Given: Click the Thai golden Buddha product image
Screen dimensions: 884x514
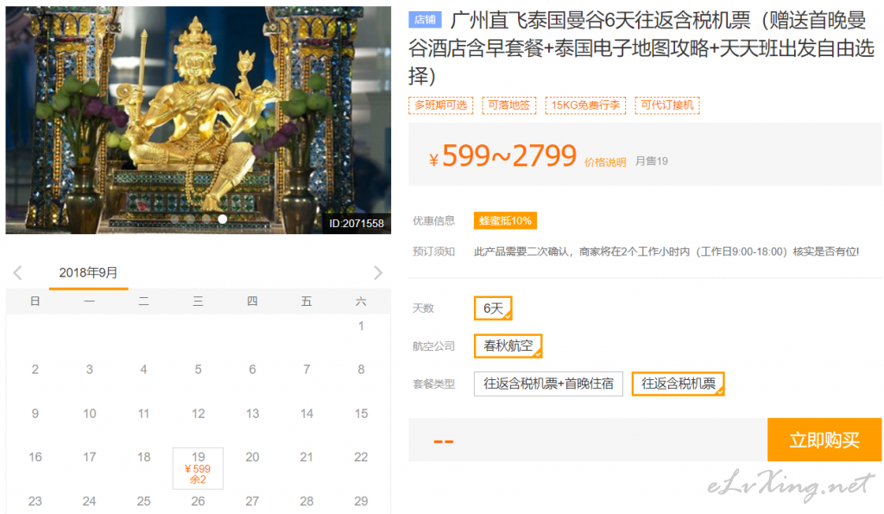Looking at the screenshot, I should click(199, 120).
